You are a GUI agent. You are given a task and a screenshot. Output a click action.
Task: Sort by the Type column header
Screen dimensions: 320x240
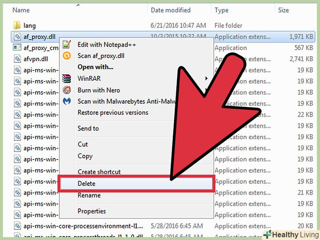(x=222, y=10)
